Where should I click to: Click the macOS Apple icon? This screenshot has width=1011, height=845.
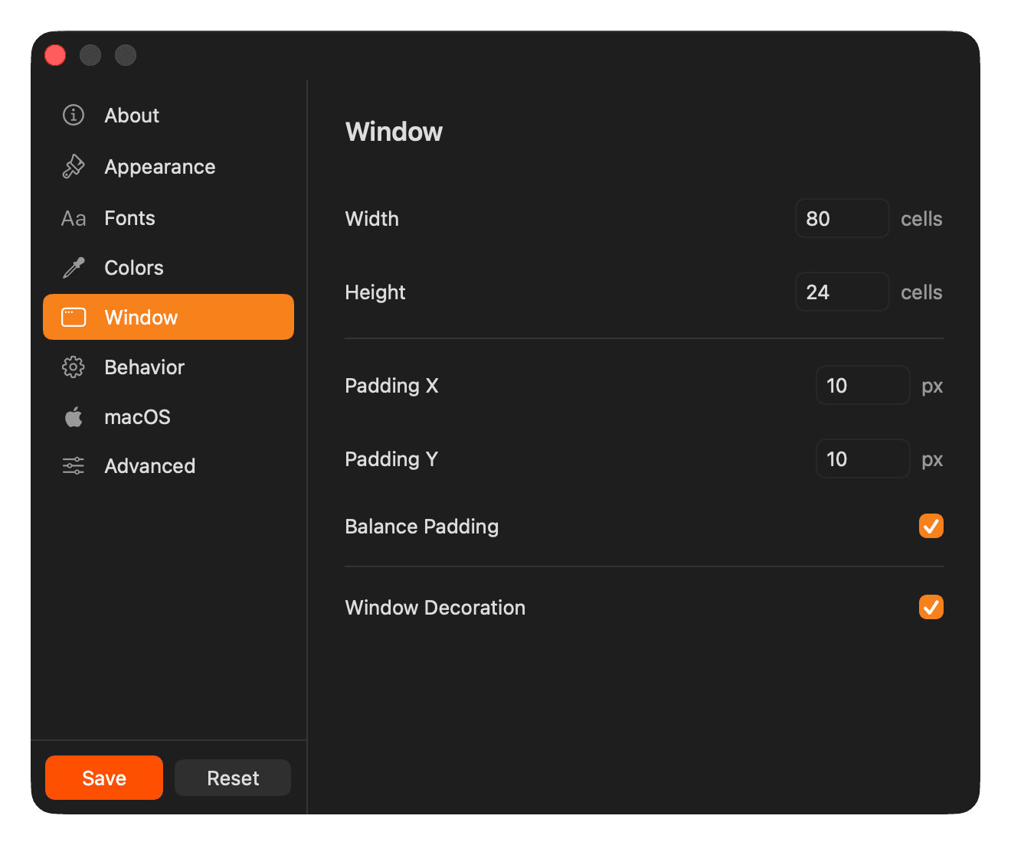click(x=73, y=416)
